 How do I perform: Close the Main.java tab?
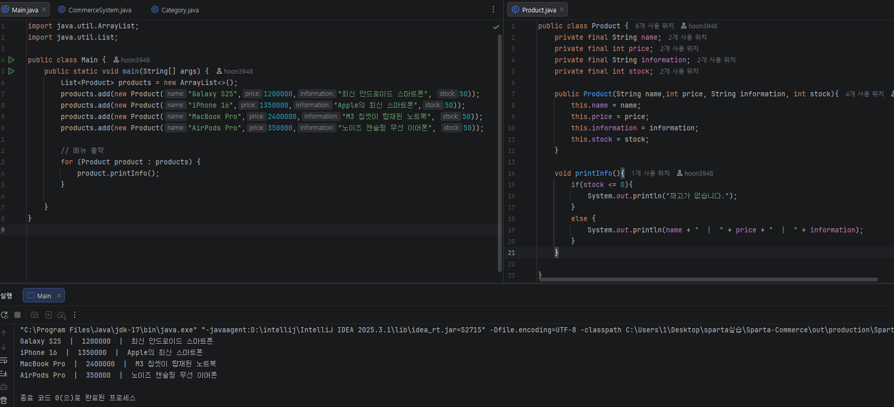[44, 10]
